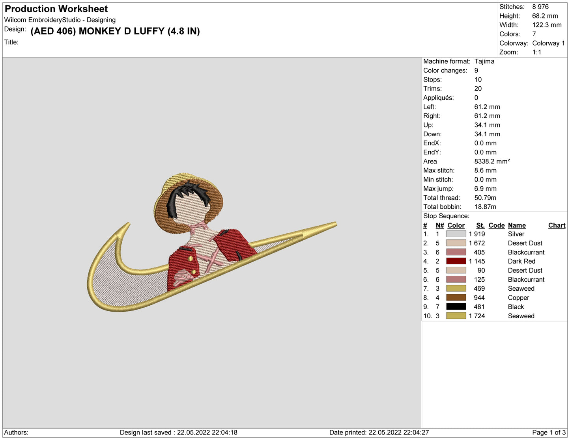This screenshot has width=570, height=440.
Task: Click the 'Stop Sequence:' label
Action: tap(446, 216)
